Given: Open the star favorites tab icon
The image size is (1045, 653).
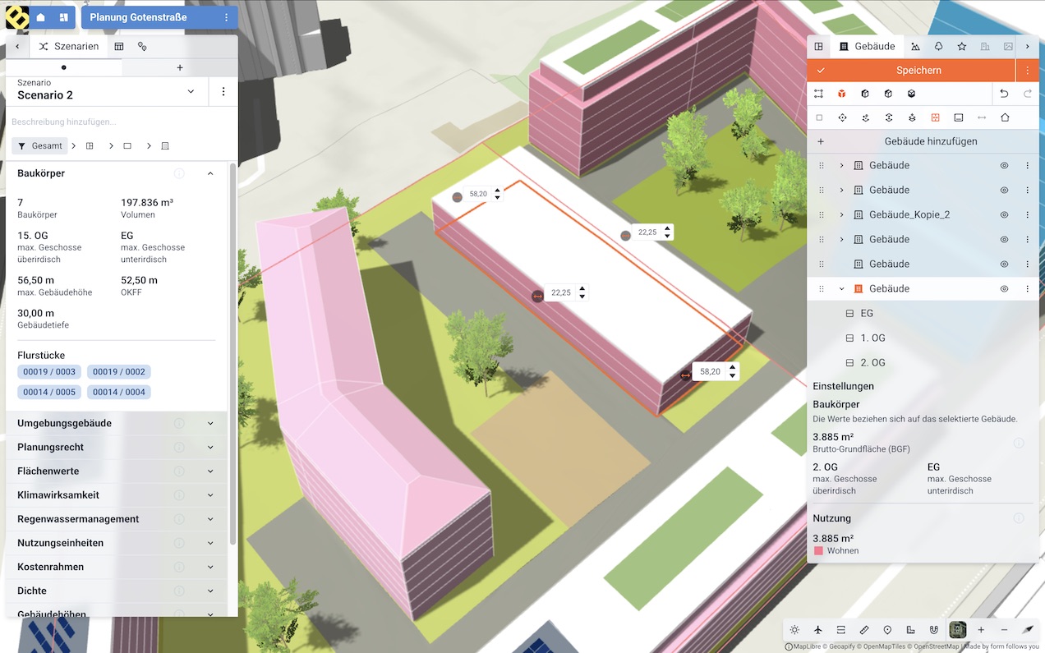Looking at the screenshot, I should coord(962,47).
